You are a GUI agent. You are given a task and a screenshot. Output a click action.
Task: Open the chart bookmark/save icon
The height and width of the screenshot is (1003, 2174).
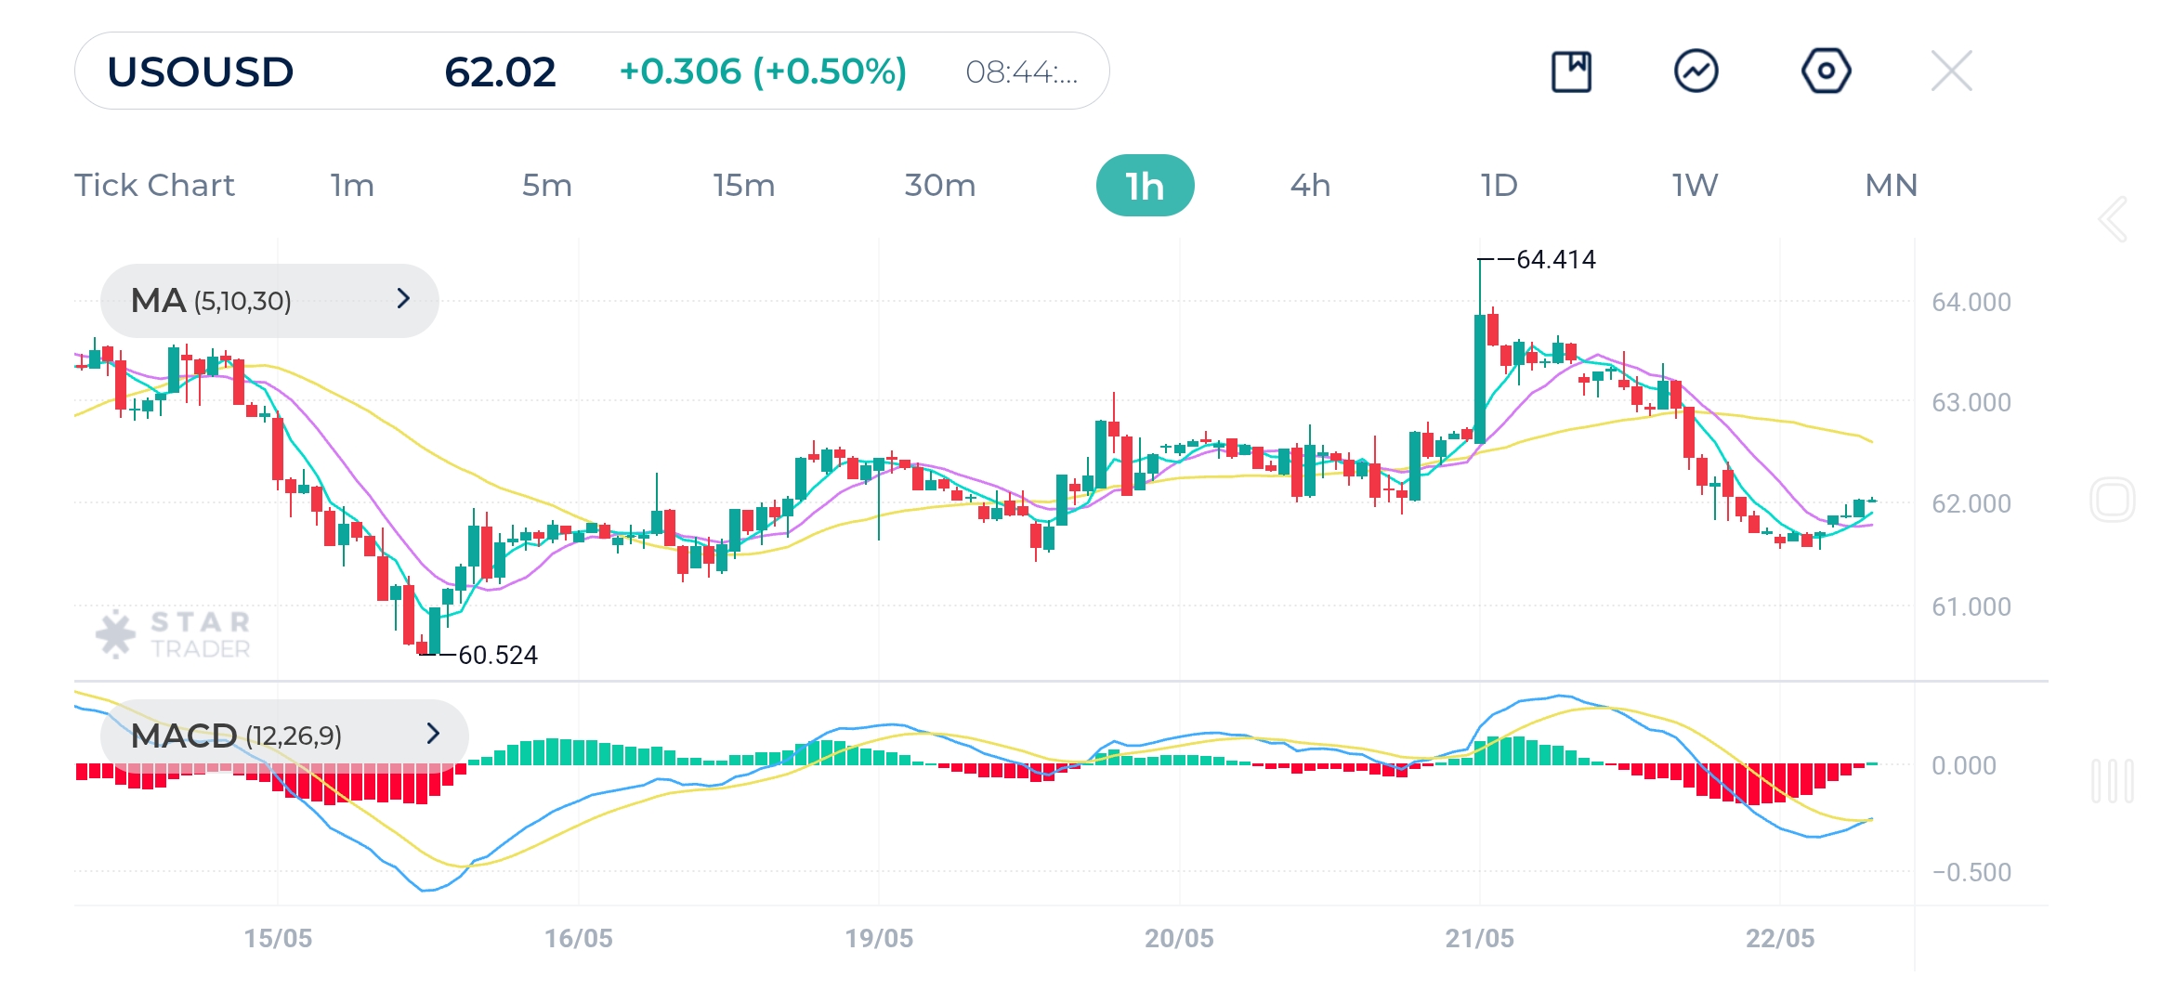point(1571,72)
